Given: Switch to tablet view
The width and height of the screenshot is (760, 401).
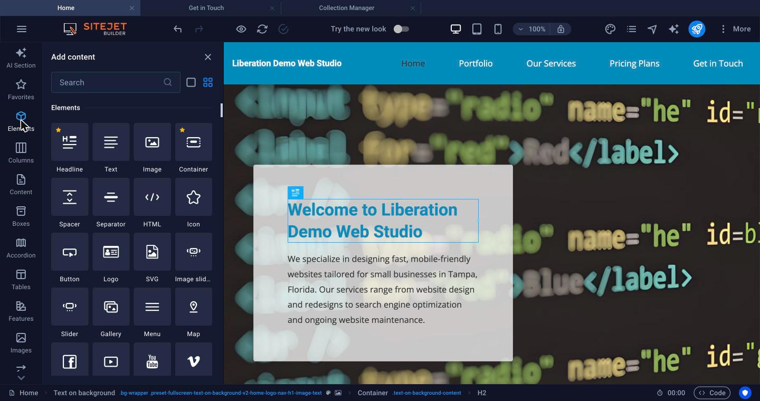Looking at the screenshot, I should click(477, 29).
